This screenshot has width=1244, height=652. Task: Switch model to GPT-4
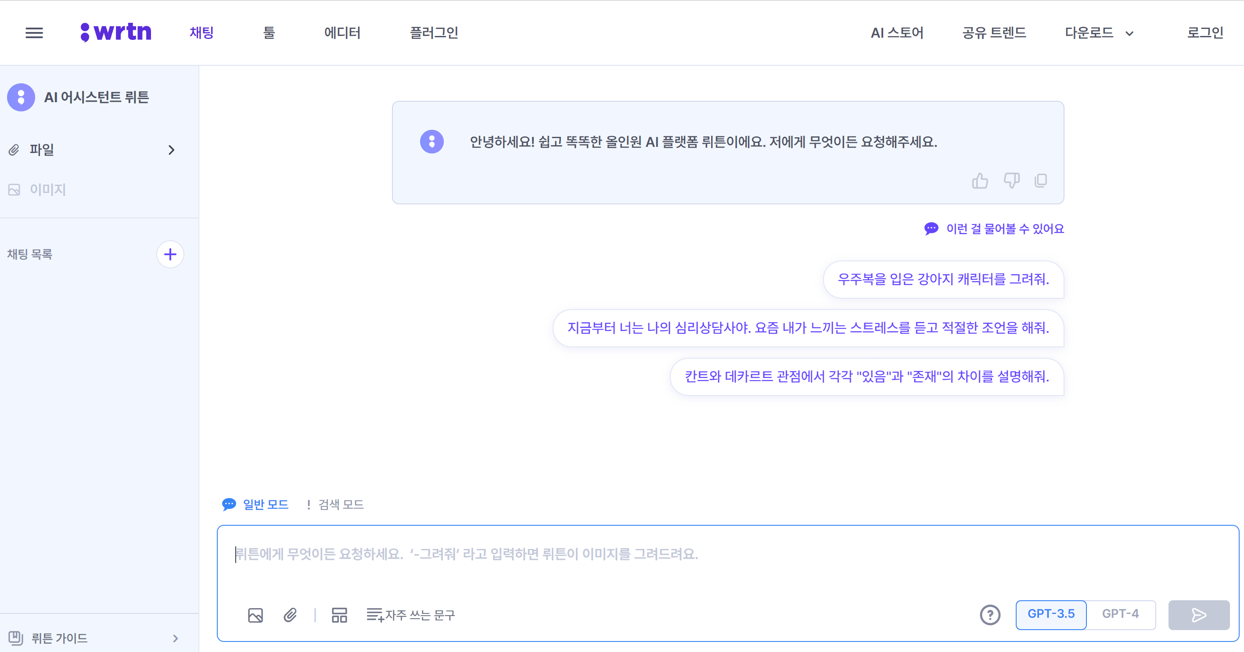(1120, 614)
